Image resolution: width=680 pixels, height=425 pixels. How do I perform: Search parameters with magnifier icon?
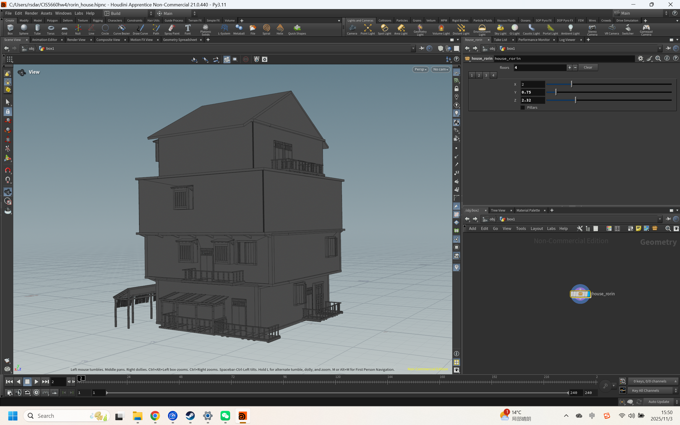coord(658,58)
